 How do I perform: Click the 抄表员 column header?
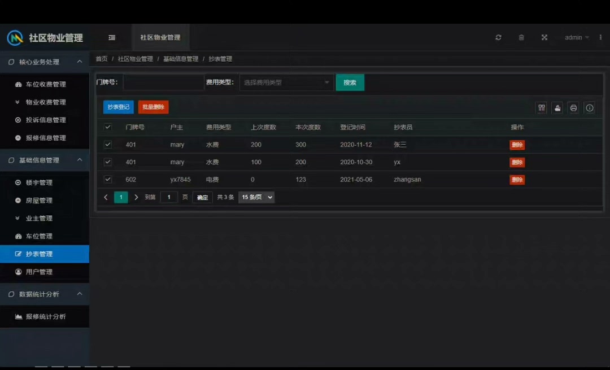point(403,127)
